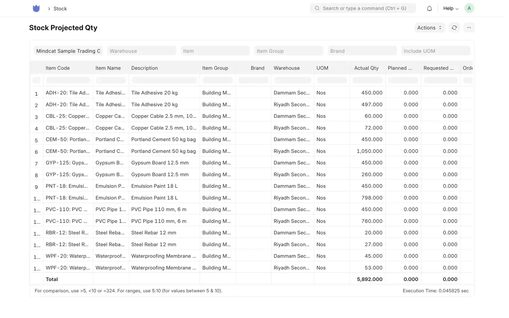Click the Brand column header
The width and height of the screenshot is (509, 318).
253,68
